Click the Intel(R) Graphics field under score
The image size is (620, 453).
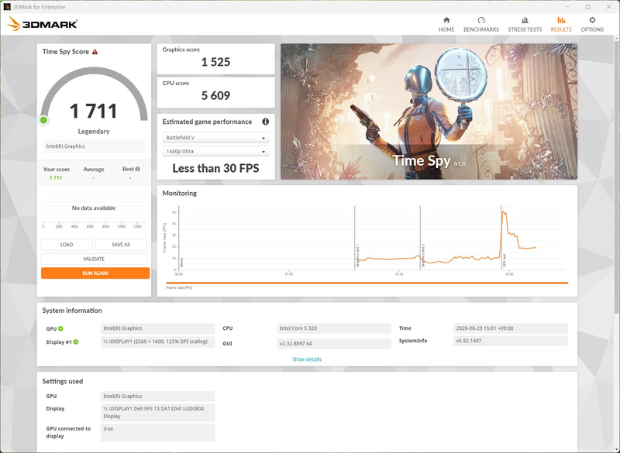point(94,146)
